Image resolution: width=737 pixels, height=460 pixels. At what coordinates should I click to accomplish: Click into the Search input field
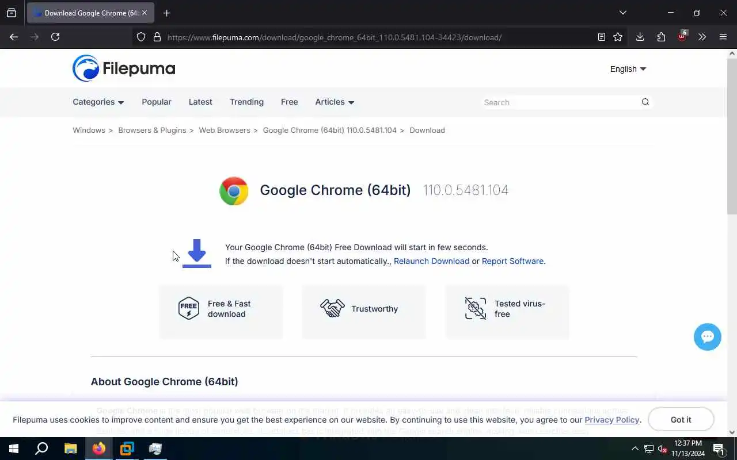point(560,102)
